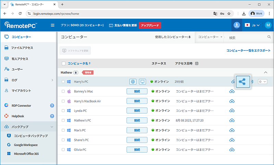The width and height of the screenshot is (274, 165).
Task: Check the box for Olivia-PC
Action: click(63, 150)
